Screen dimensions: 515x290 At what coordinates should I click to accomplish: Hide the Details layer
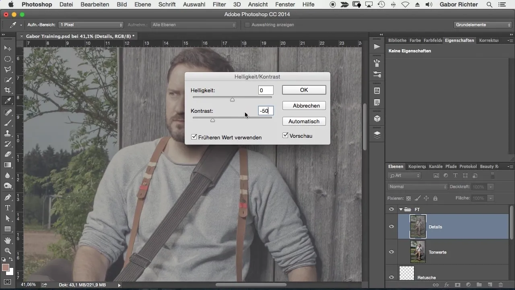coord(391,226)
